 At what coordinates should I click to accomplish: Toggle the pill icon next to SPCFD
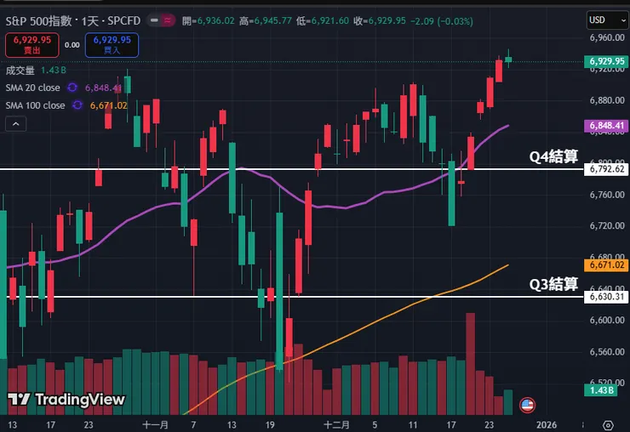[x=161, y=20]
